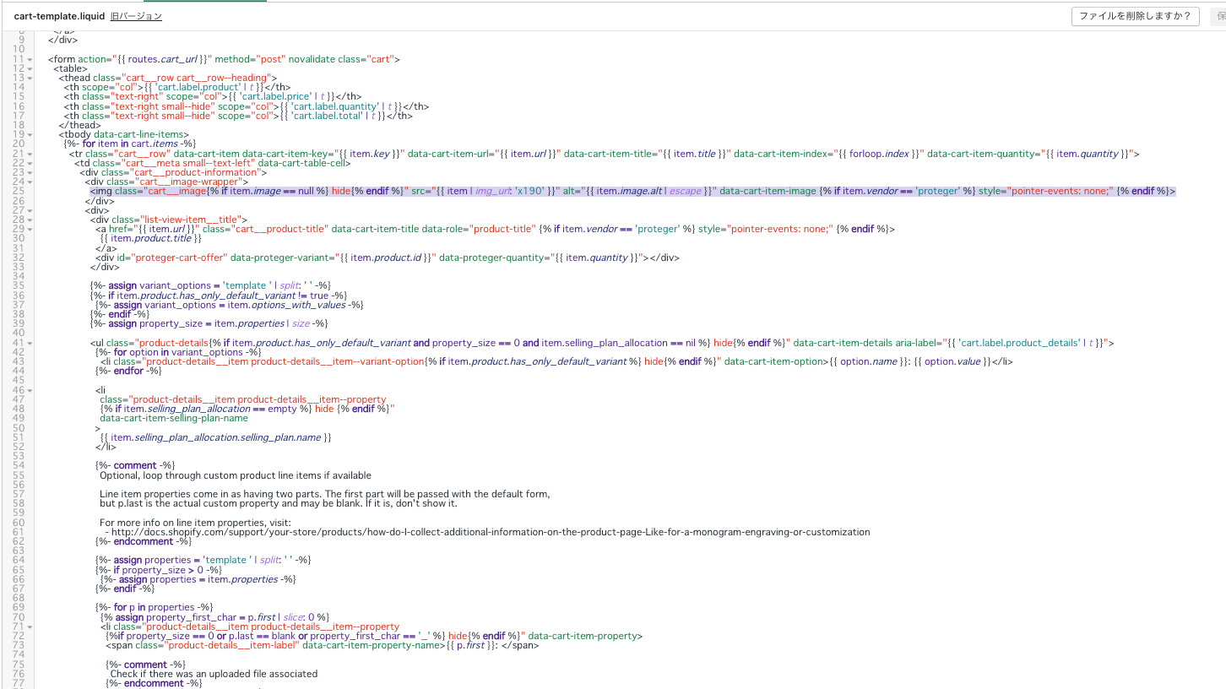Screen dimensions: 1226x689
Task: Click 'assign variant_options = template' line 35
Action: click(x=210, y=286)
